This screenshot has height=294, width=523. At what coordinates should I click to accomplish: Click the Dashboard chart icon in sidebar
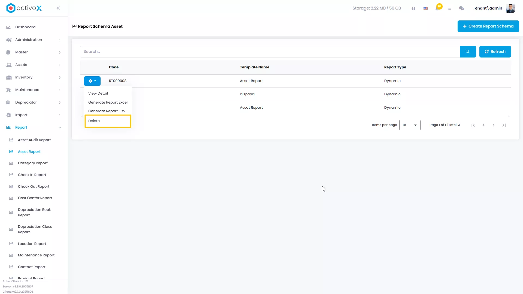[8, 27]
